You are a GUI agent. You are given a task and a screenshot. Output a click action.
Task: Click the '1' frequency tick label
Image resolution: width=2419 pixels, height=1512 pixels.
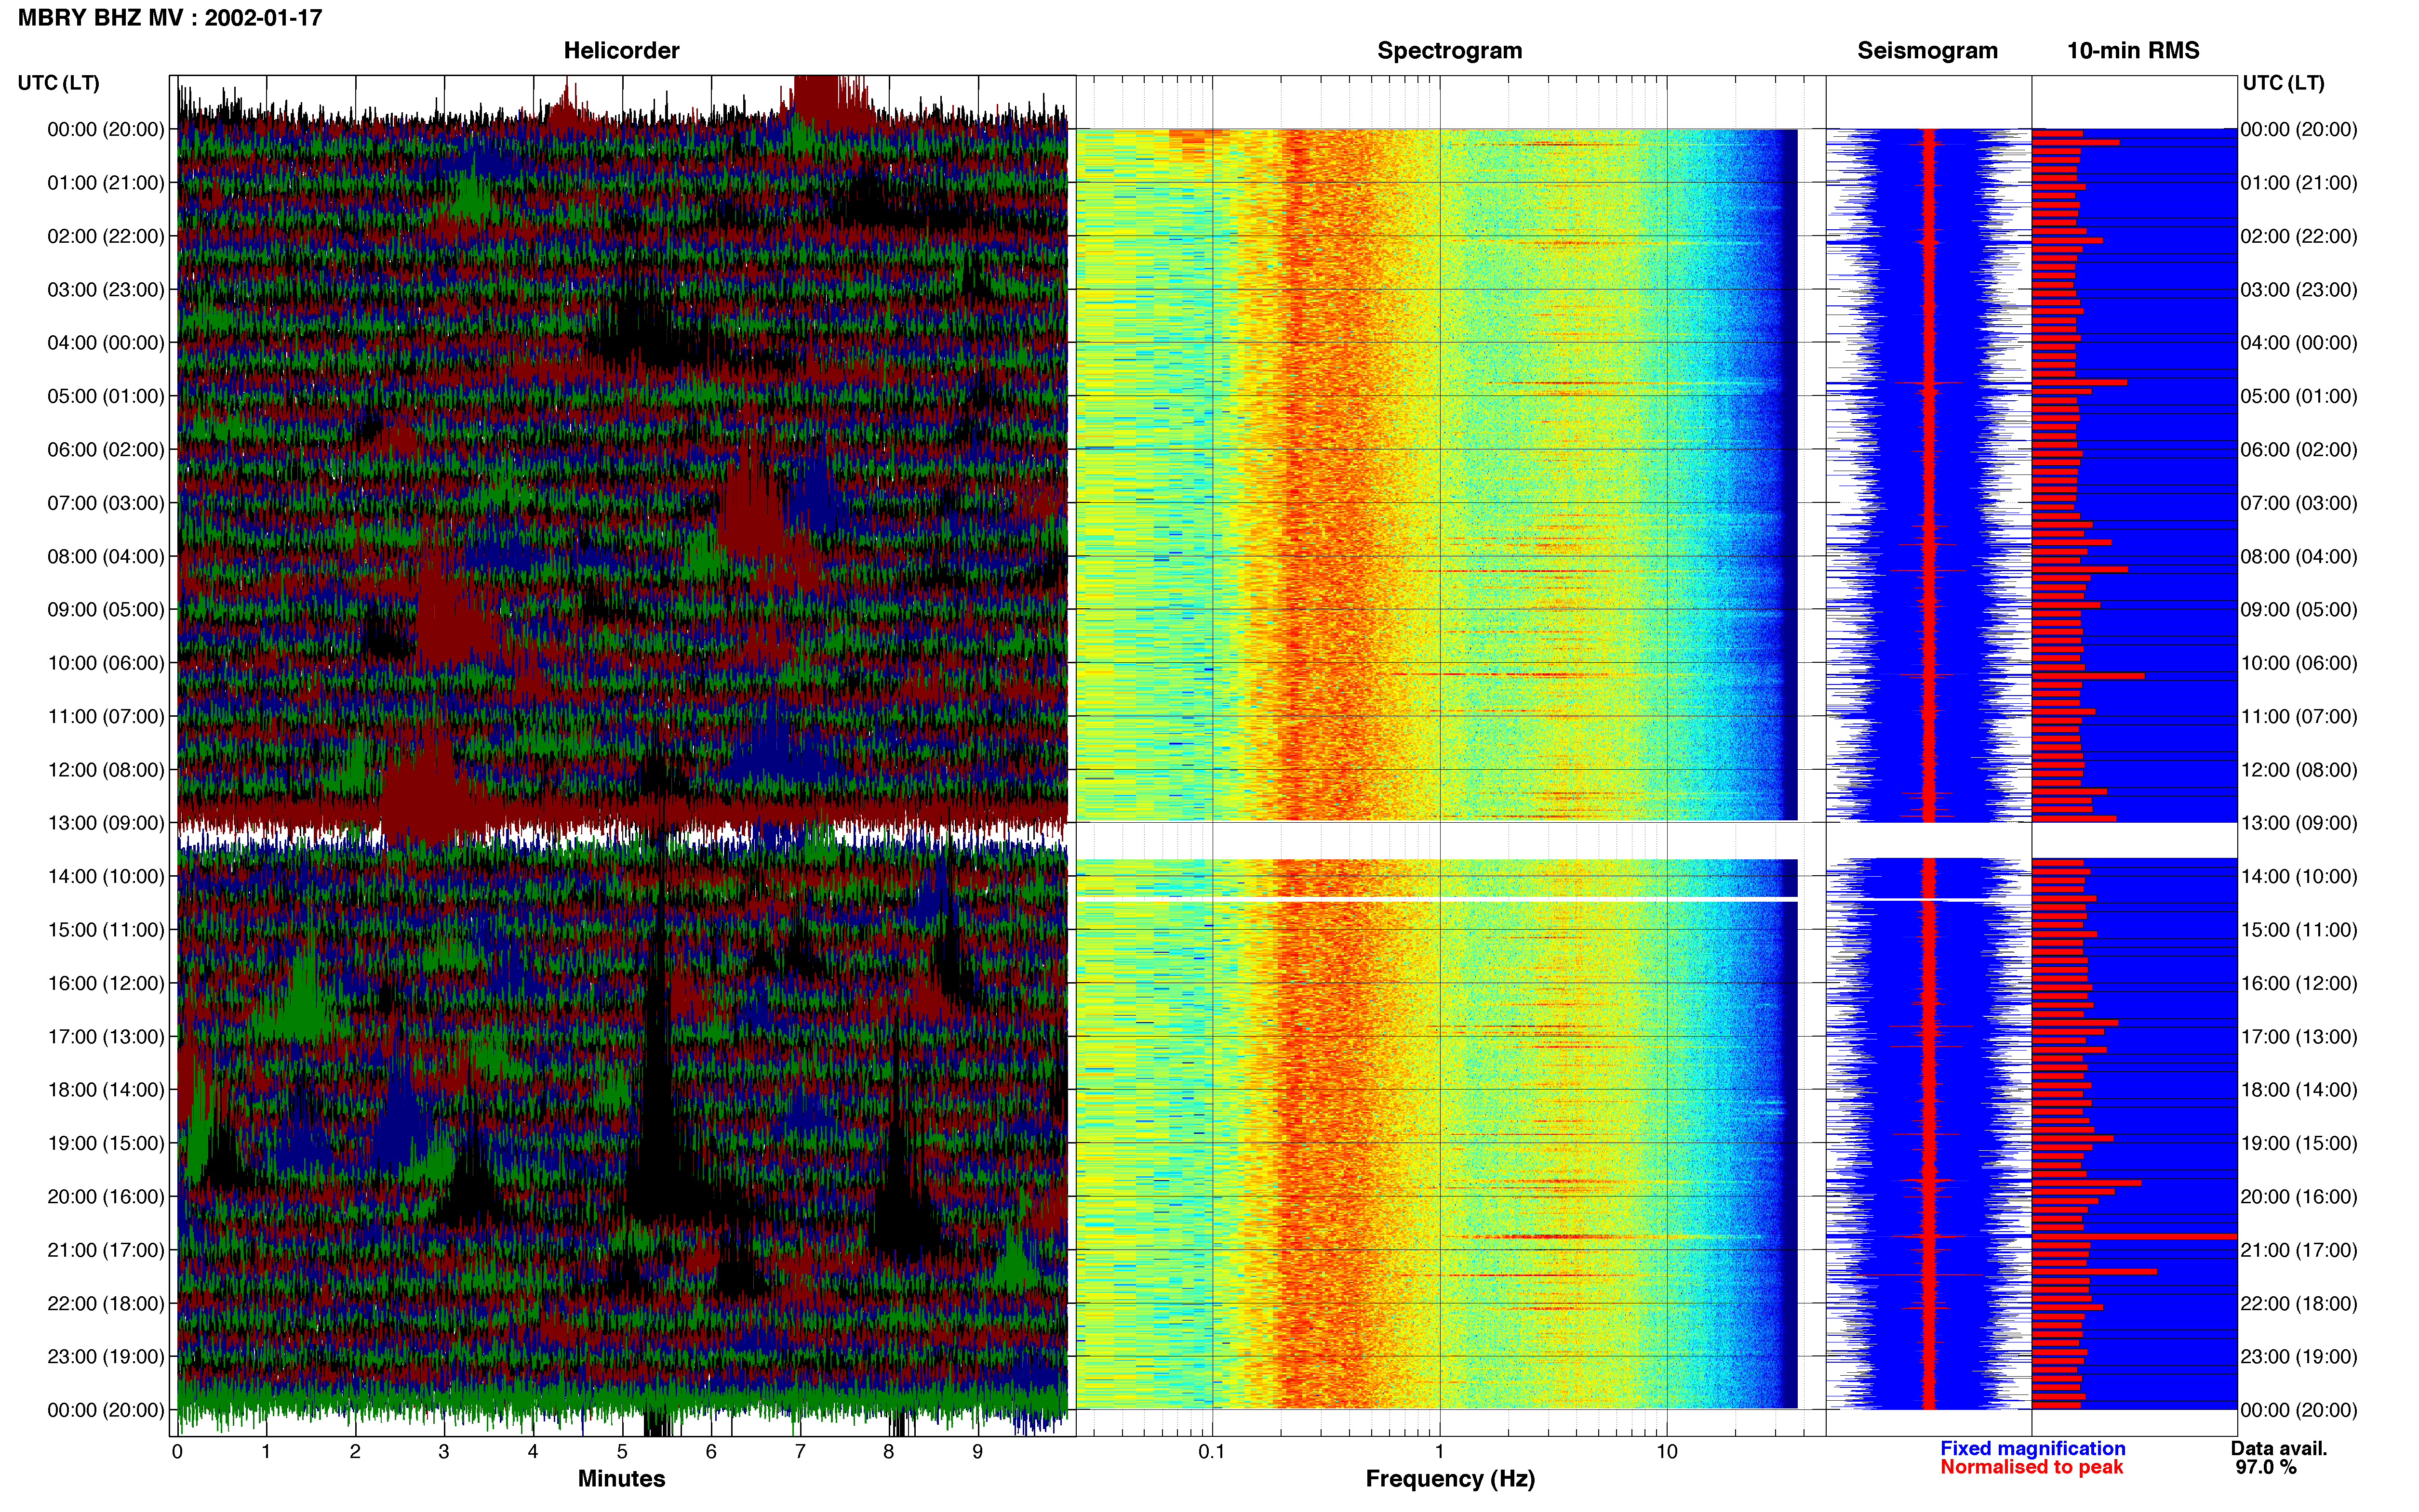point(1440,1452)
